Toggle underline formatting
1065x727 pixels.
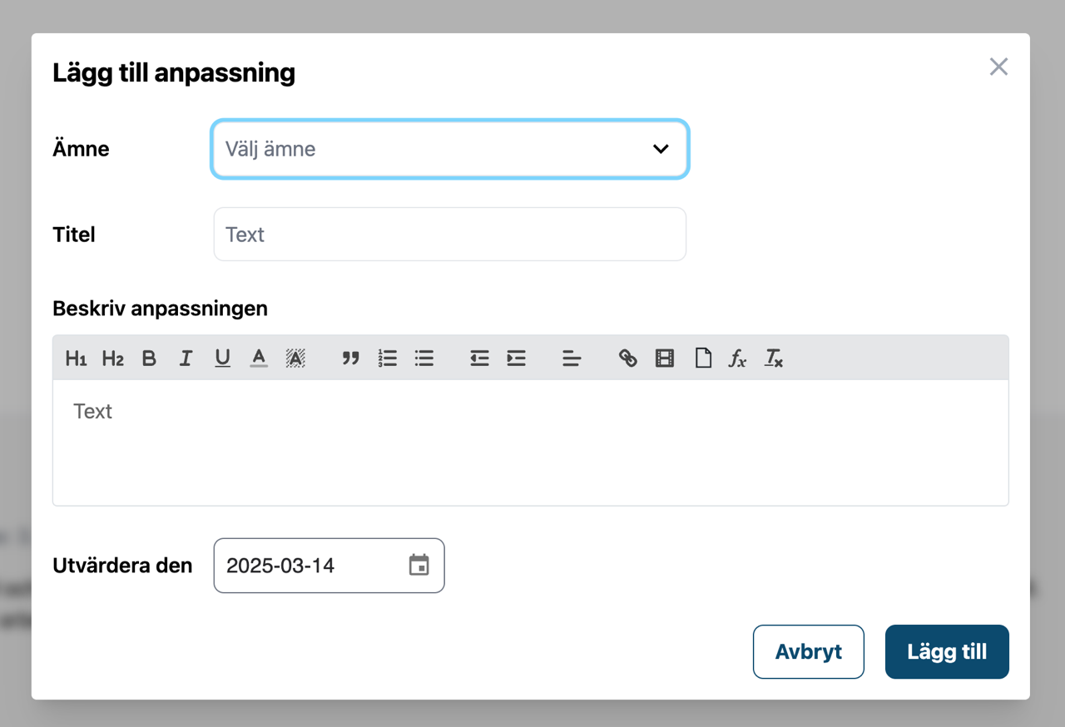pos(222,359)
